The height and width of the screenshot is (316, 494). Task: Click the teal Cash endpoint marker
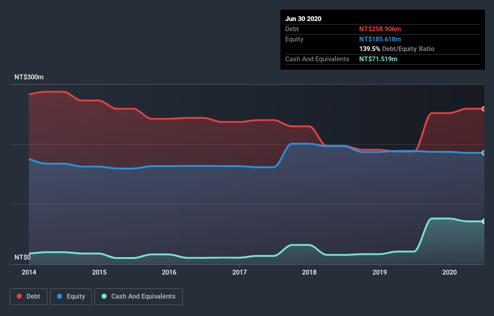pyautogui.click(x=484, y=221)
